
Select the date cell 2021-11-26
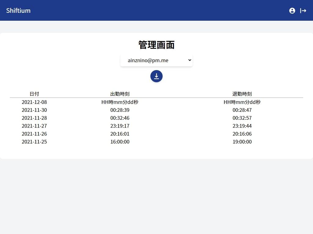[x=34, y=134]
